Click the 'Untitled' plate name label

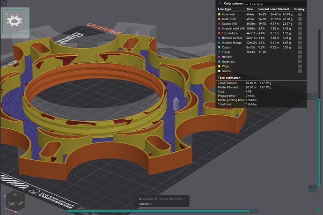[x=103, y=29]
